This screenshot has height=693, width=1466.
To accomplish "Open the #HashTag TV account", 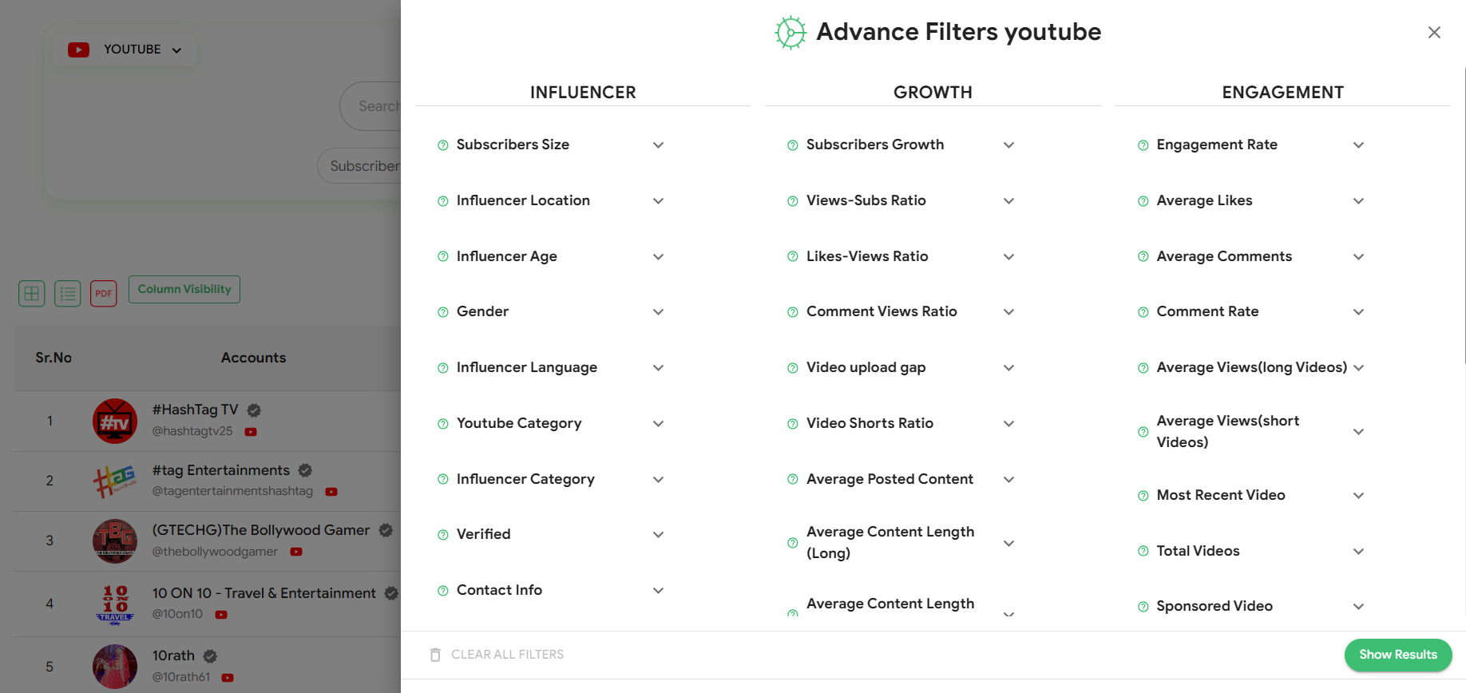I will pyautogui.click(x=195, y=410).
